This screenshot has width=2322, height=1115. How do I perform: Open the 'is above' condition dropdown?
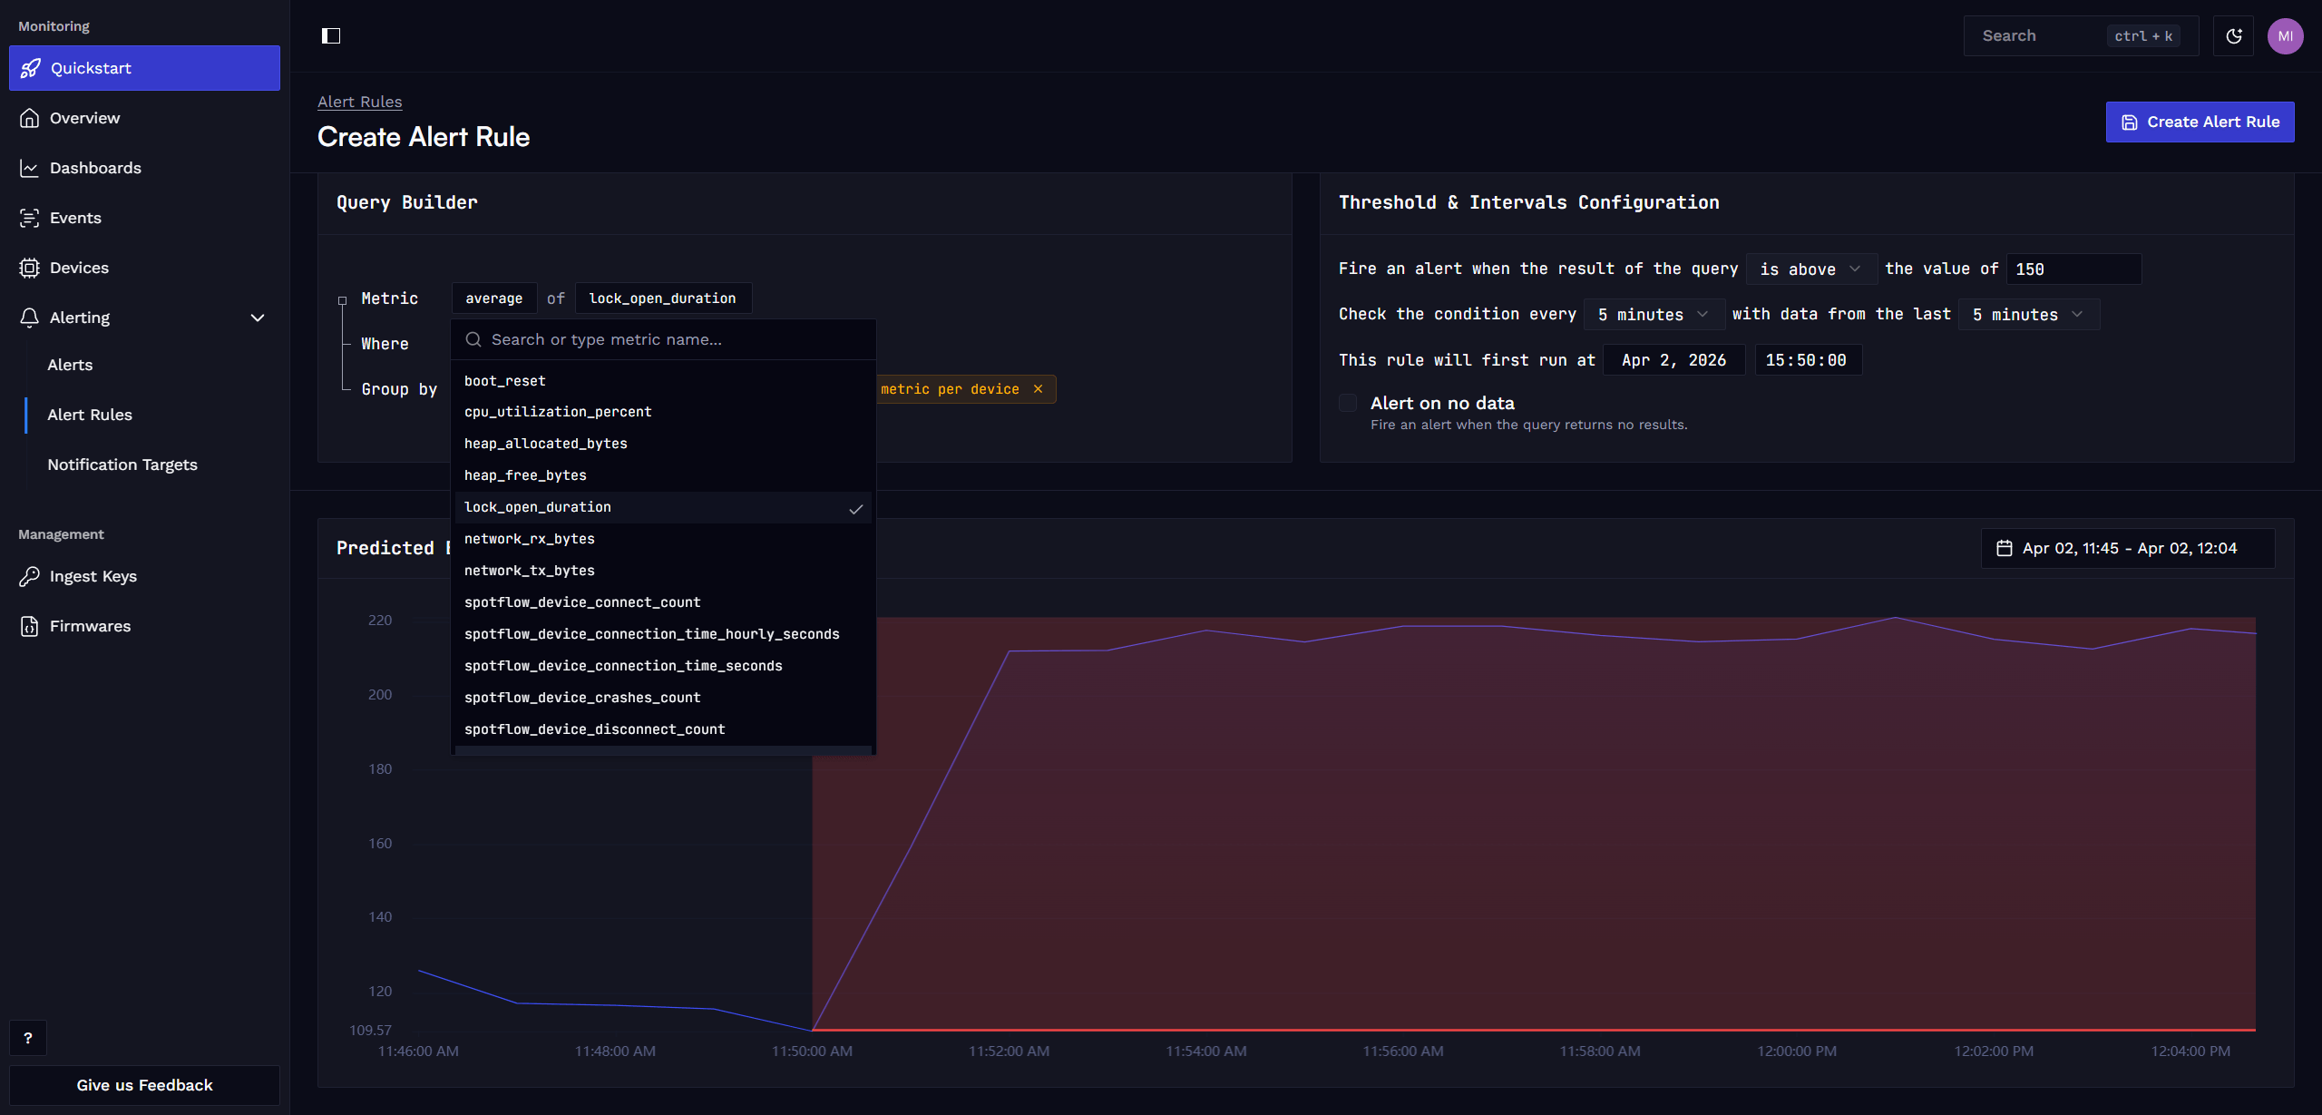(x=1810, y=269)
